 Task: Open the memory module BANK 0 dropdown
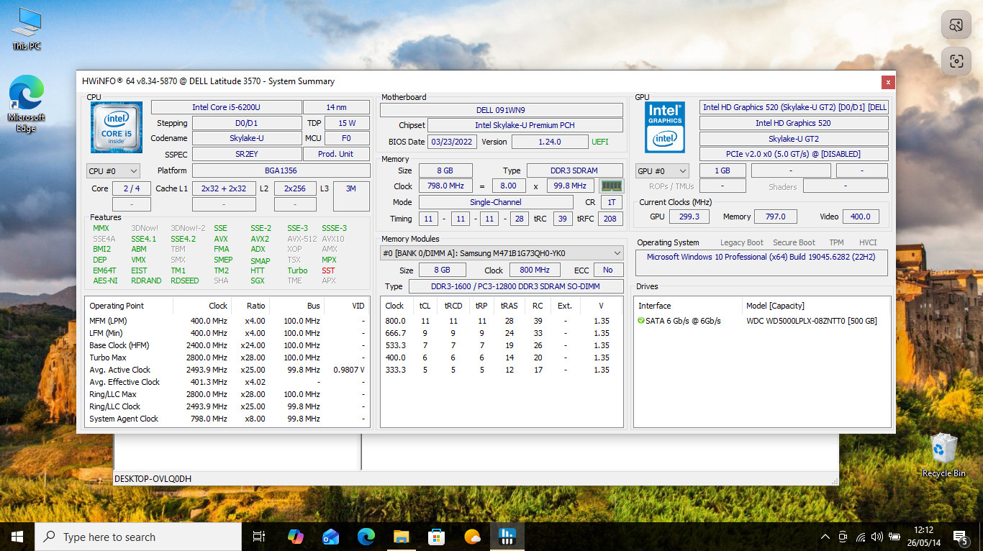(502, 253)
